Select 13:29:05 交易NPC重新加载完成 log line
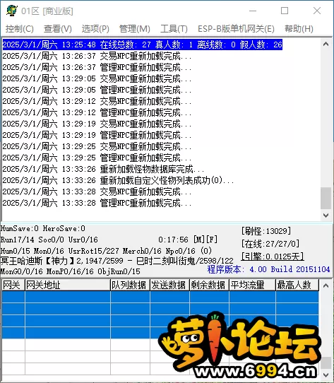The image size is (334, 383). pos(97,78)
